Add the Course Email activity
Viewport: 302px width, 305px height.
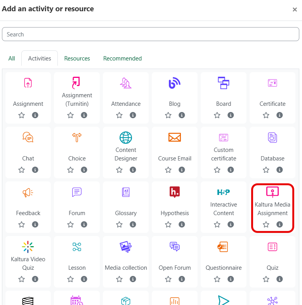175,149
